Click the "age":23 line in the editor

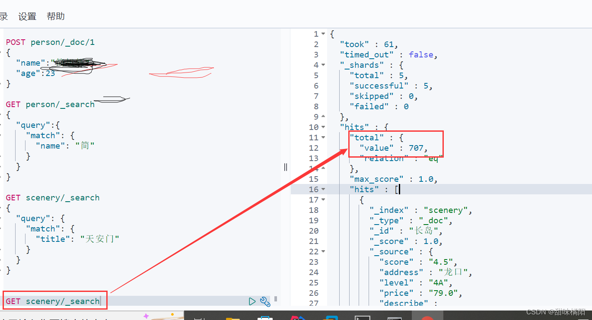35,73
